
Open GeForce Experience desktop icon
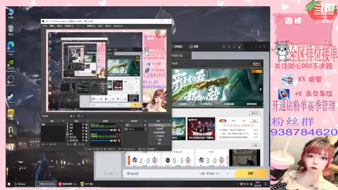[x=11, y=66]
